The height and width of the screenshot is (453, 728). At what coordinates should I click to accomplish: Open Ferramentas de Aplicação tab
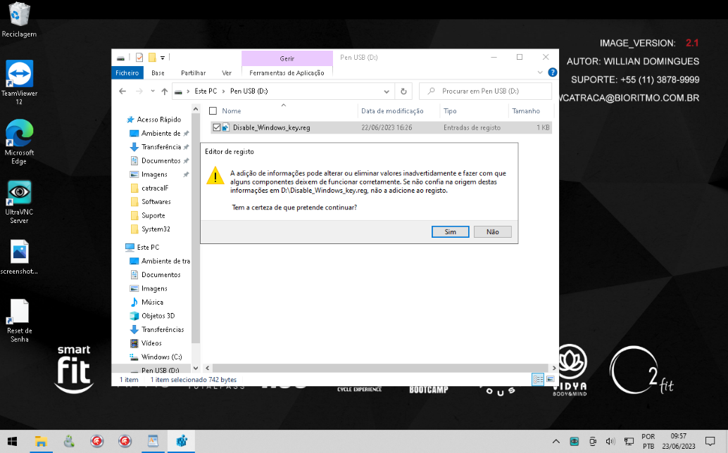[287, 72]
